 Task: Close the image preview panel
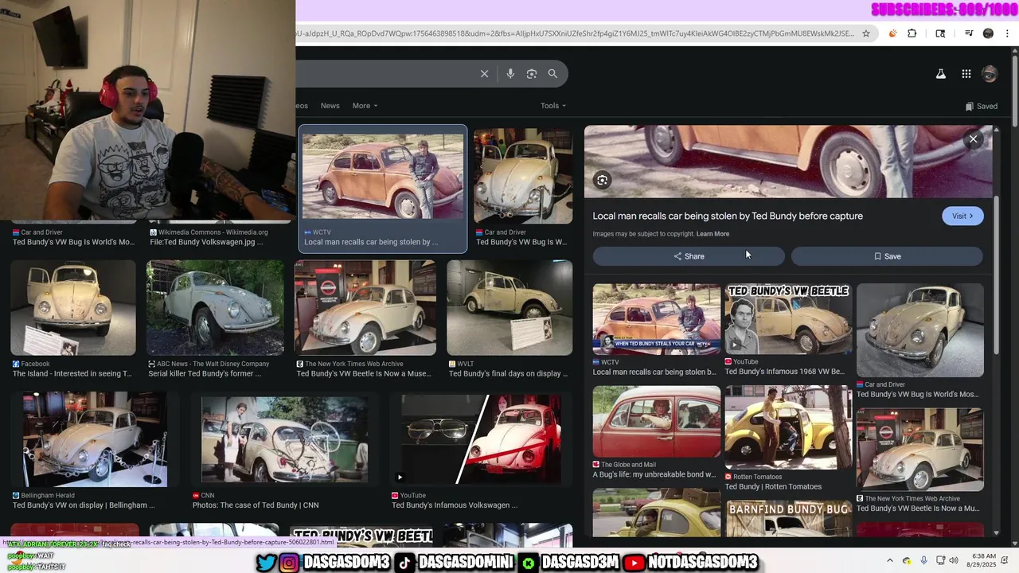click(x=973, y=139)
